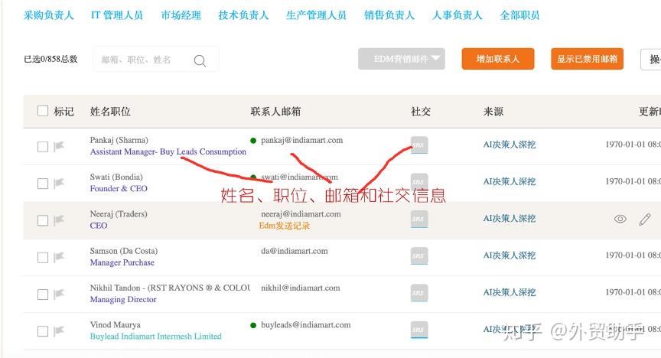Image resolution: width=661 pixels, height=358 pixels.
Task: Select the 销售负责人 tab
Action: click(x=389, y=15)
